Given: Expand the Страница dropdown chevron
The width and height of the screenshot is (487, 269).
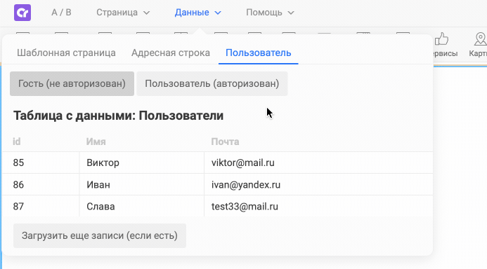Looking at the screenshot, I should tap(147, 13).
